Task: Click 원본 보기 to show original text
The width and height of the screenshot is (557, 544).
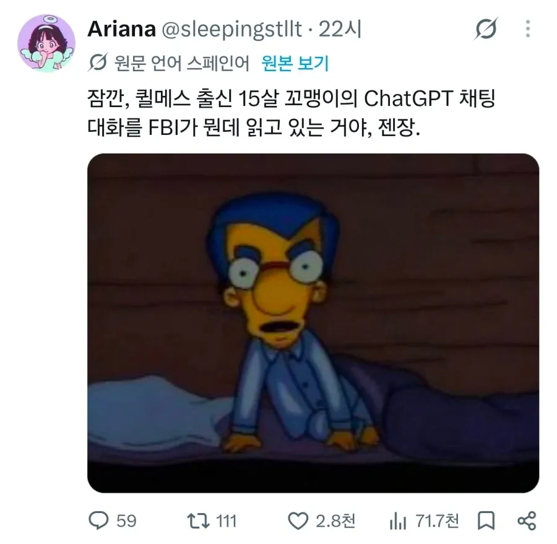Action: click(x=295, y=63)
